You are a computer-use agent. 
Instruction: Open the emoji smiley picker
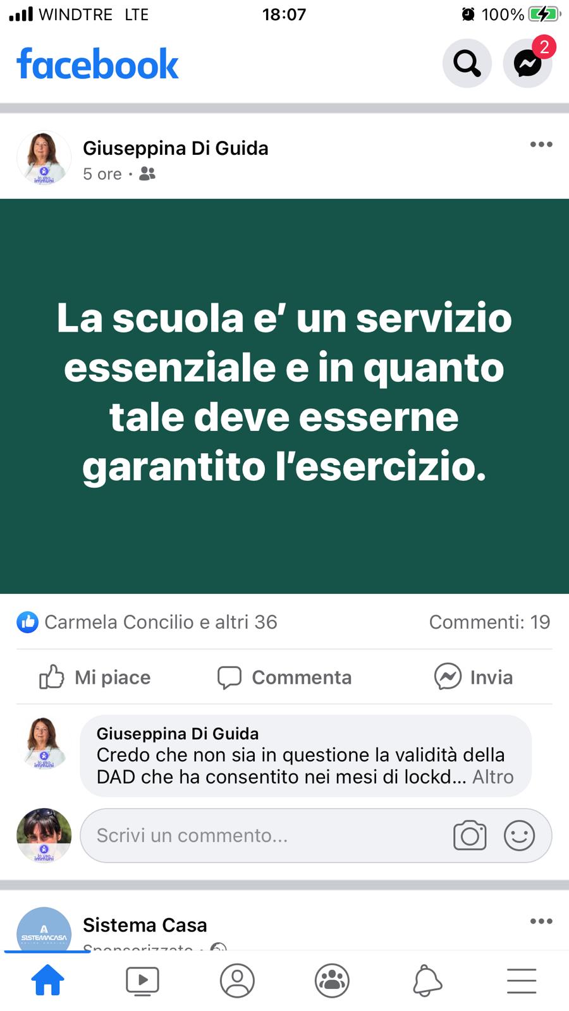(520, 835)
